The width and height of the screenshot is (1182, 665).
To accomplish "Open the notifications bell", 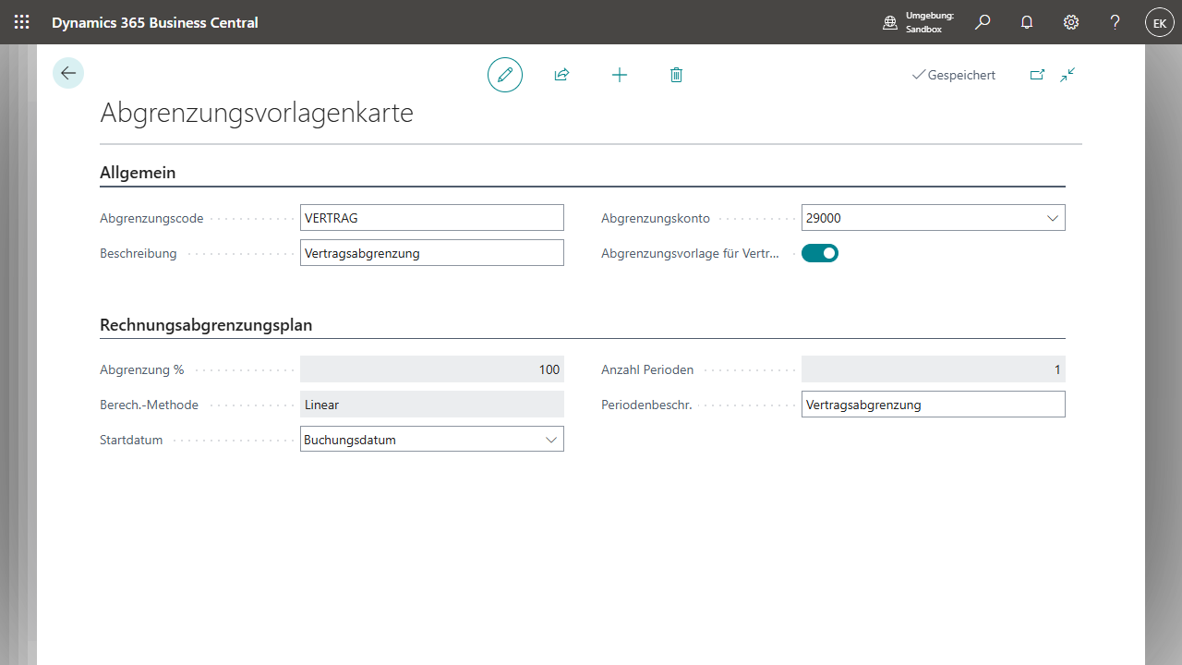I will [x=1027, y=22].
